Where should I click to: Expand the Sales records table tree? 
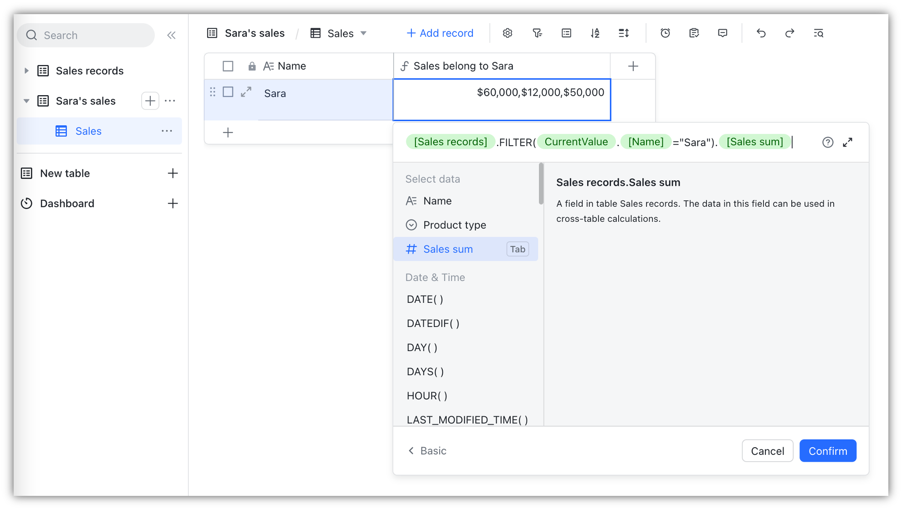pyautogui.click(x=27, y=70)
